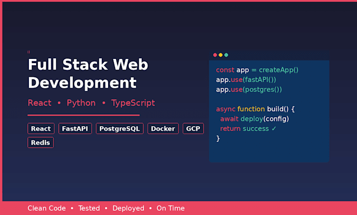This screenshot has height=215, width=357.
Task: Click the 'app.use(postgres())' code line
Action: pyautogui.click(x=249, y=89)
